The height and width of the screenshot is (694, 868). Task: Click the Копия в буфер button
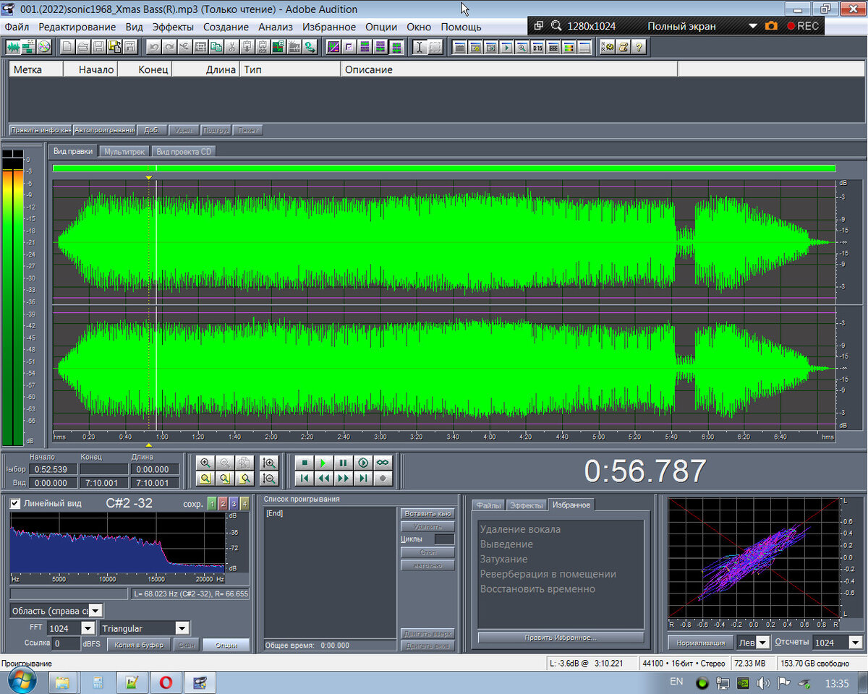click(139, 645)
